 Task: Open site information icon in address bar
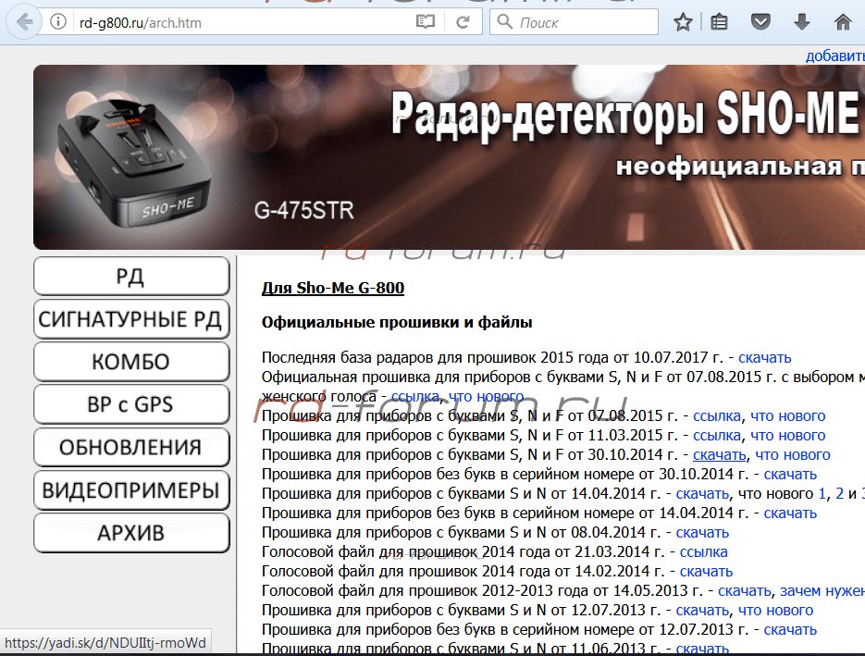click(x=58, y=22)
